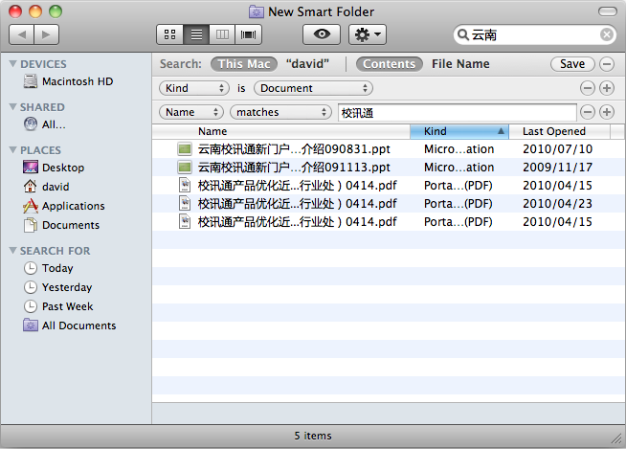Switch to column view mode
Screen dimensions: 626x449
pyautogui.click(x=223, y=34)
